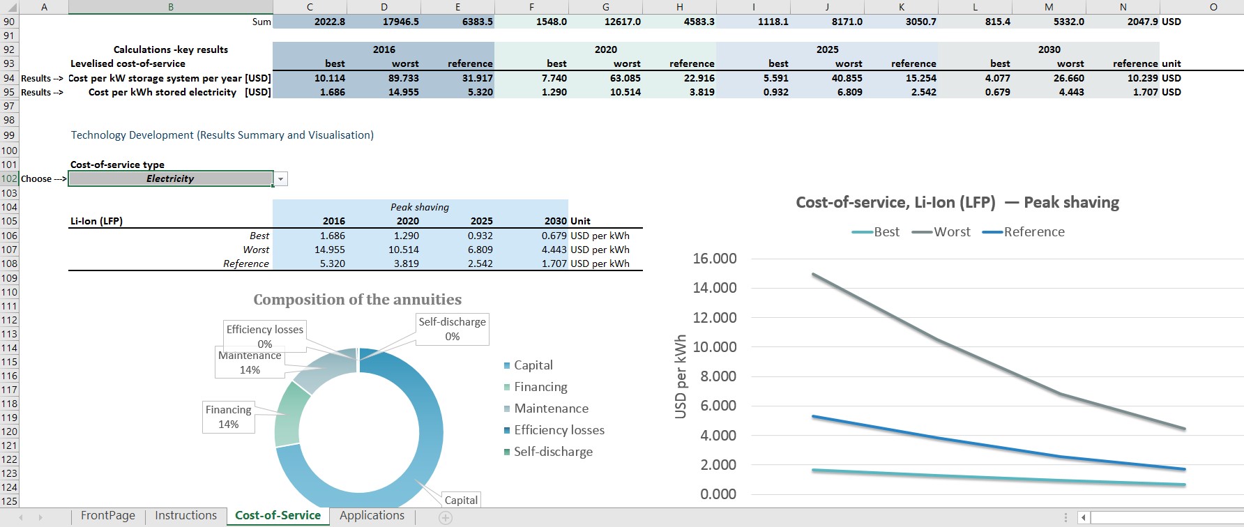The height and width of the screenshot is (527, 1244).
Task: Select cell value 15.254 under 2025 reference
Action: pos(902,78)
